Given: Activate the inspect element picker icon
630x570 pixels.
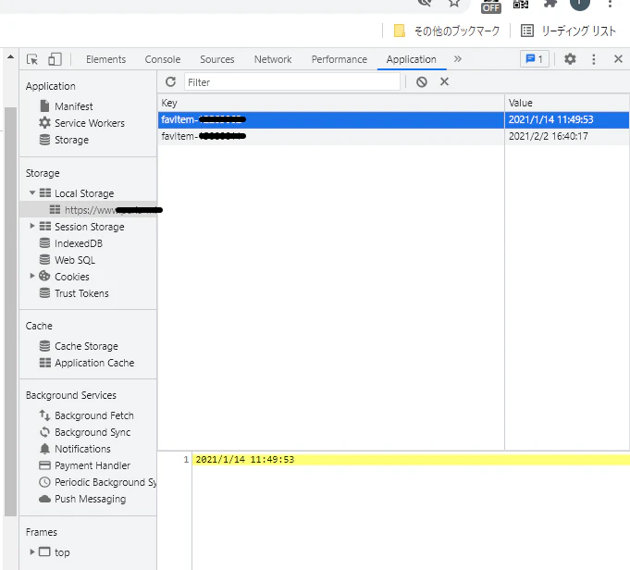Looking at the screenshot, I should tap(32, 59).
